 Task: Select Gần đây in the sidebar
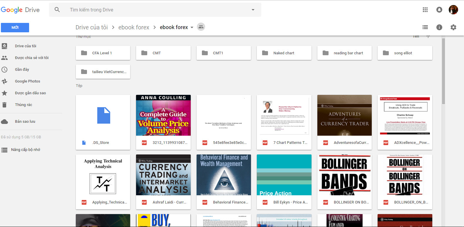click(x=22, y=70)
